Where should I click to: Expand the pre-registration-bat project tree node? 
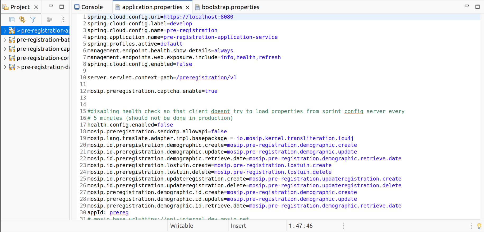point(5,40)
